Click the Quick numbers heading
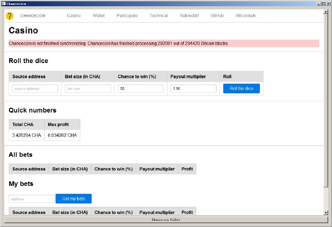Image resolution: width=332 pixels, height=227 pixels. 32,110
